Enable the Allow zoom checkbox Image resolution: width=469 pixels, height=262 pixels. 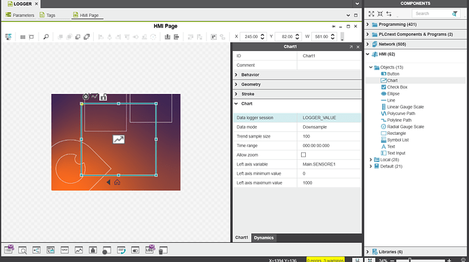(x=303, y=154)
